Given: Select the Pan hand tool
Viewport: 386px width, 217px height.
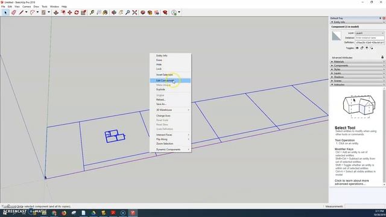Looking at the screenshot, I should pos(121,12).
